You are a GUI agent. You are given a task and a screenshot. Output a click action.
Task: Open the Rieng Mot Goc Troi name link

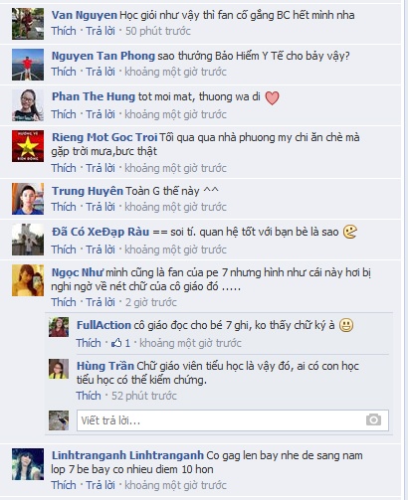(x=104, y=137)
